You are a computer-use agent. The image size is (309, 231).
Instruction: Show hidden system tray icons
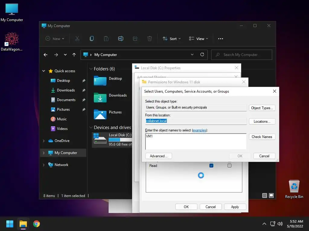click(x=264, y=224)
